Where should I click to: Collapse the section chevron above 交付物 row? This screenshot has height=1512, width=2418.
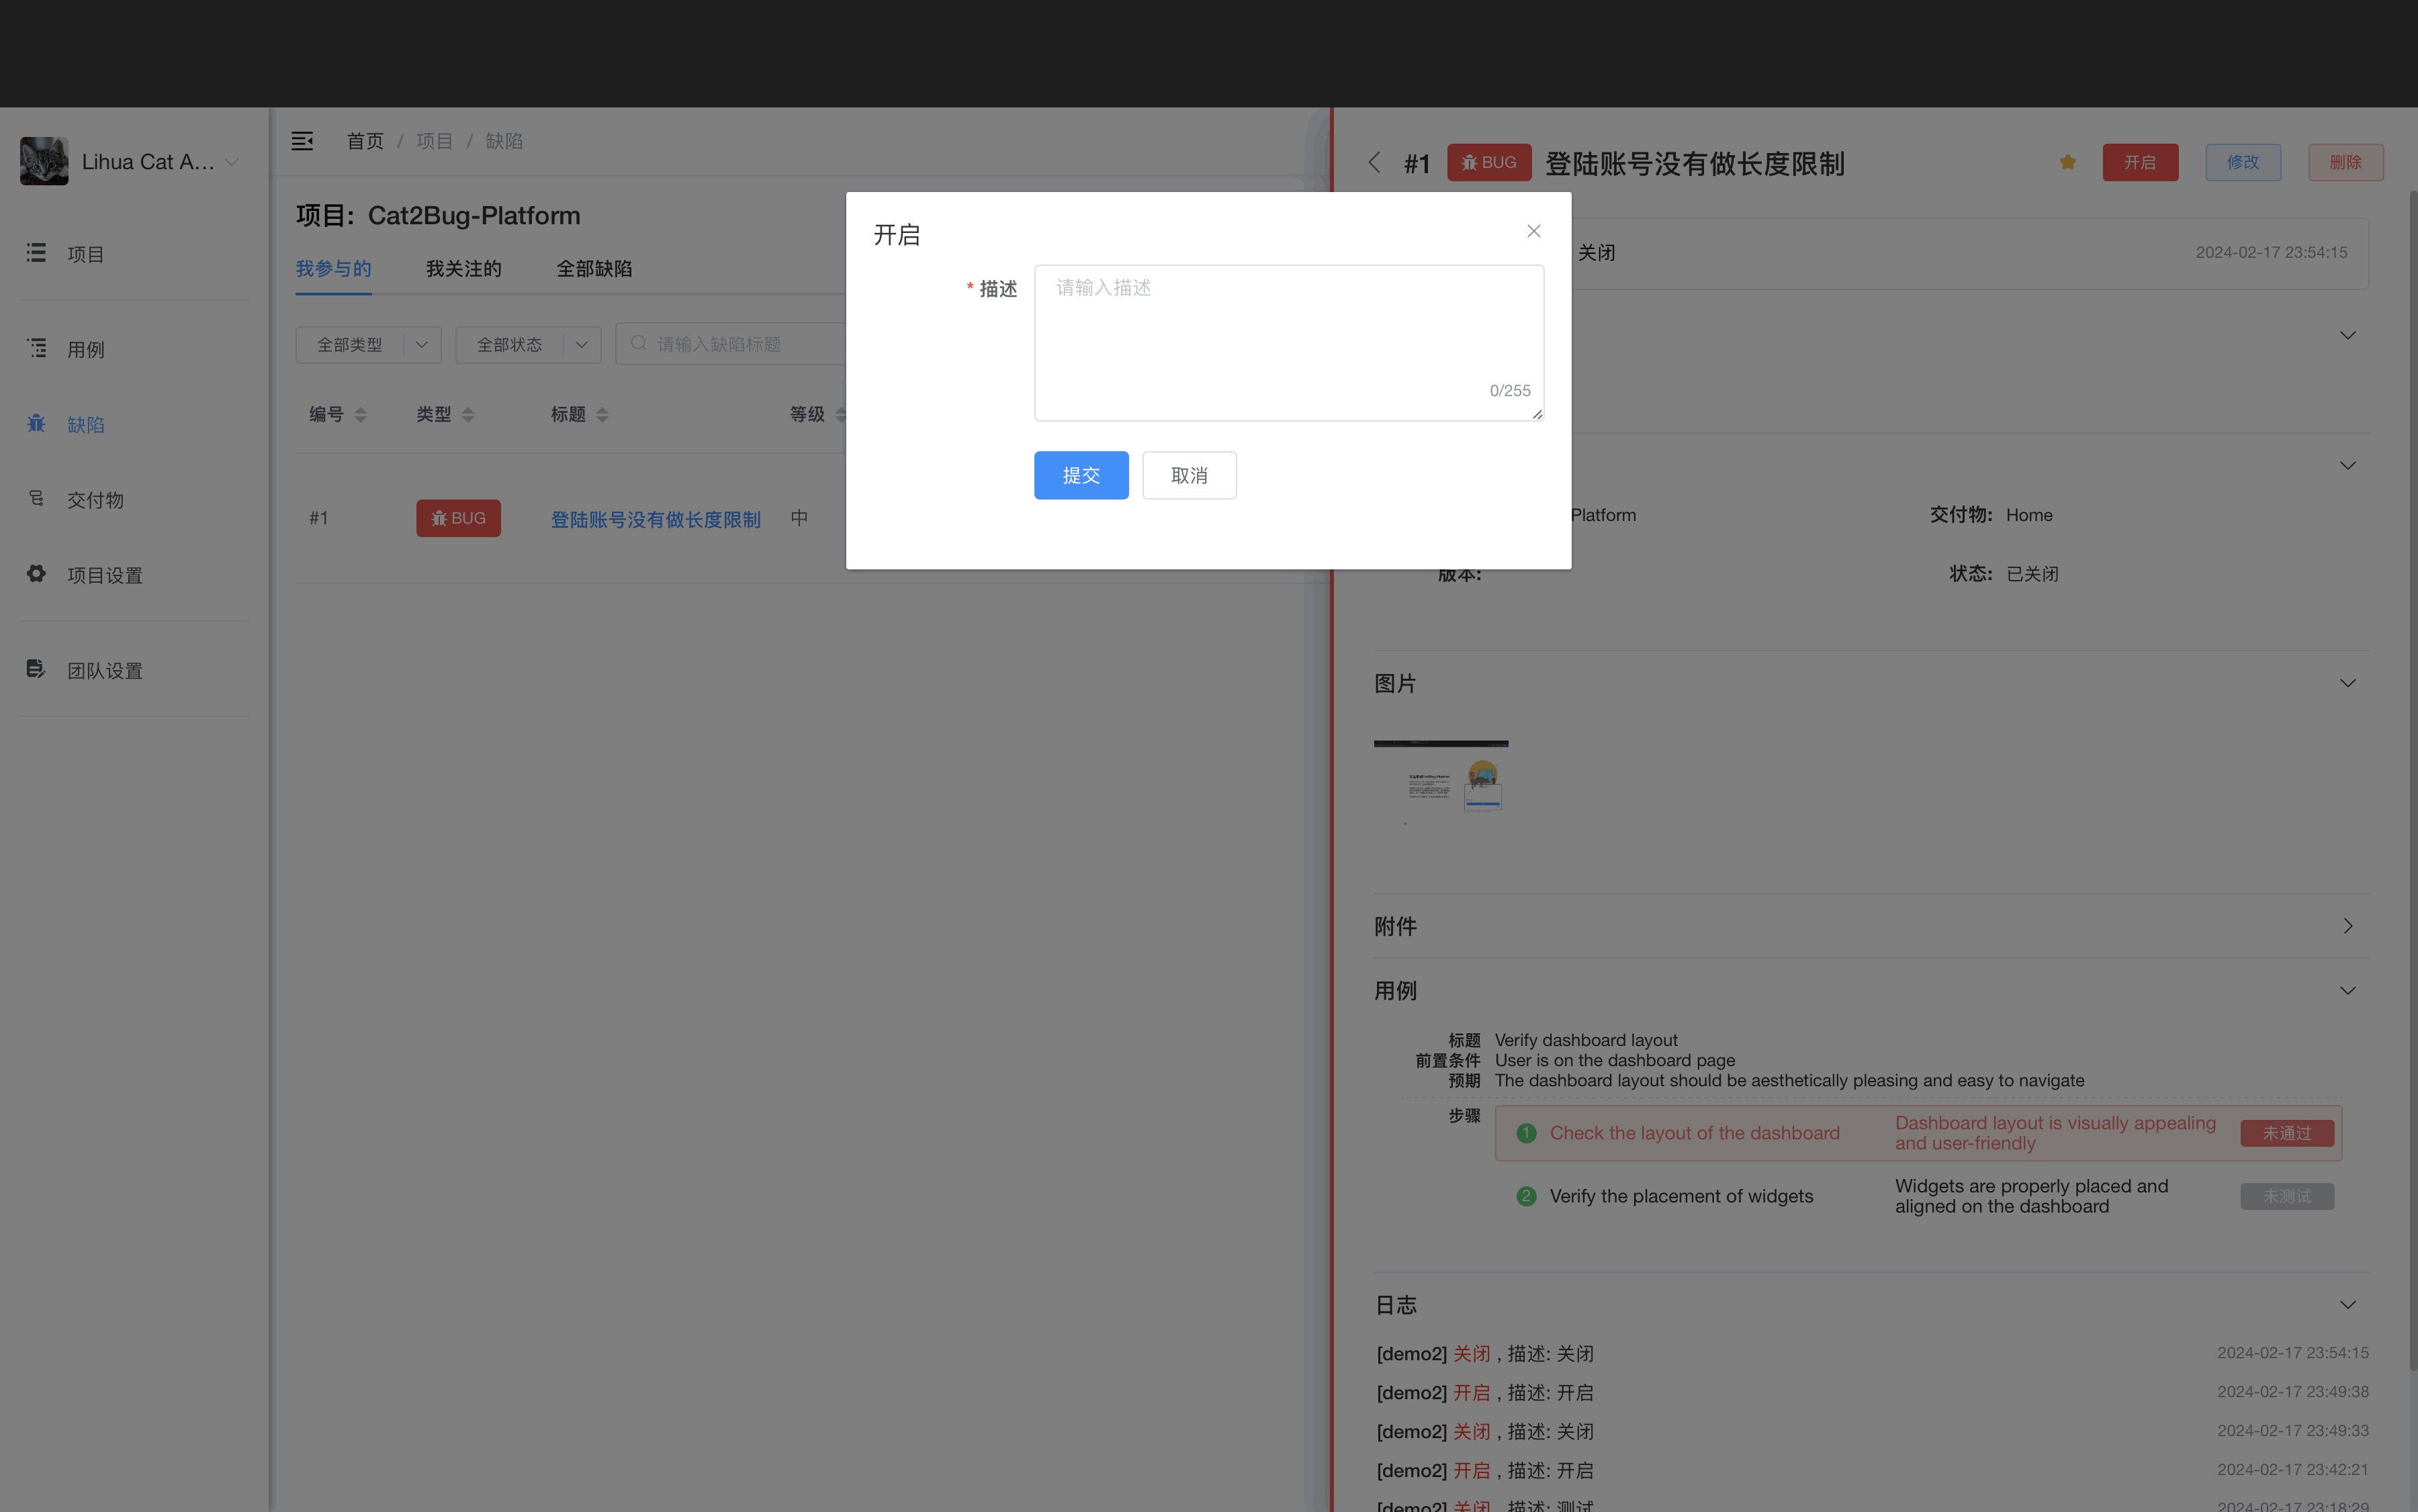(2348, 466)
